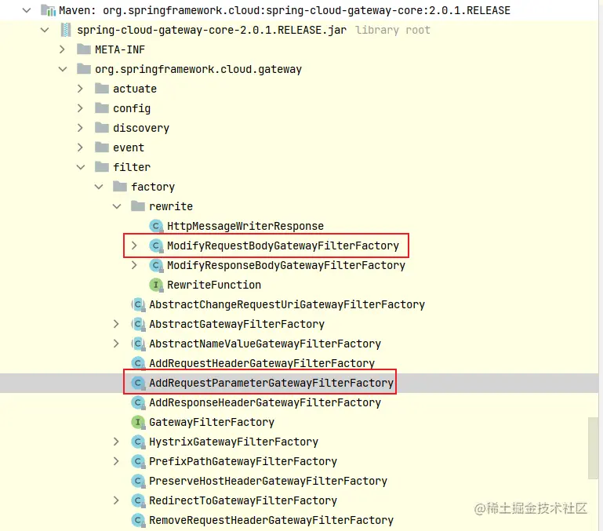The image size is (603, 531).
Task: Click the factory folder icon
Action: pyautogui.click(x=120, y=186)
